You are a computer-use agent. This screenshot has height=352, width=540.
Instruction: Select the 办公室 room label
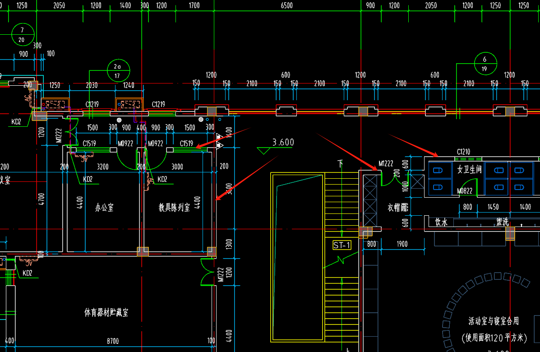pos(104,207)
